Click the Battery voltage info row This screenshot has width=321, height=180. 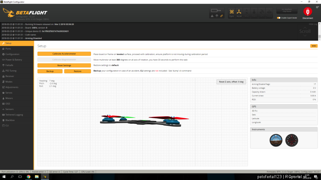(284, 88)
